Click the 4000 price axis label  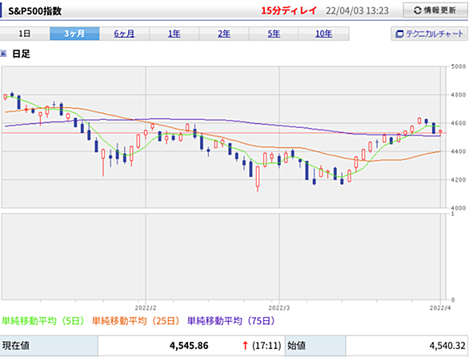click(x=459, y=208)
